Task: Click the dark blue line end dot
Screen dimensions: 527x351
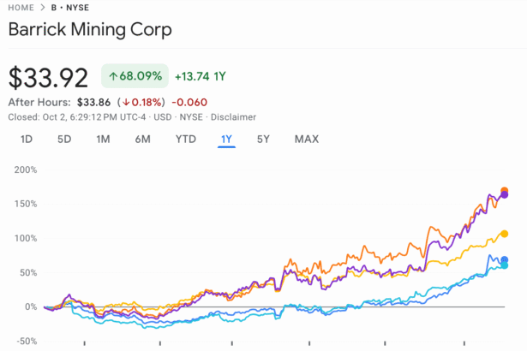Action: [x=505, y=259]
